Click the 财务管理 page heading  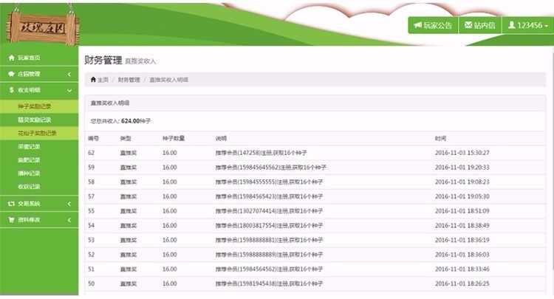point(103,60)
